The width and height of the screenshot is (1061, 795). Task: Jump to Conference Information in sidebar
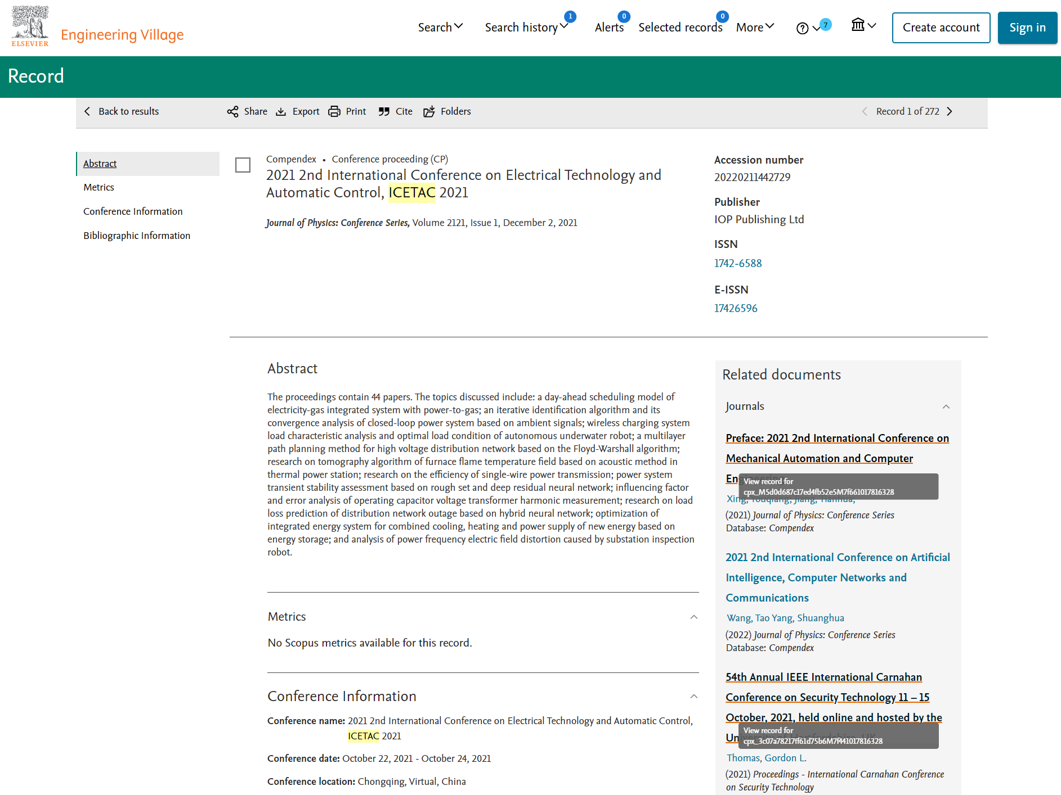[133, 211]
